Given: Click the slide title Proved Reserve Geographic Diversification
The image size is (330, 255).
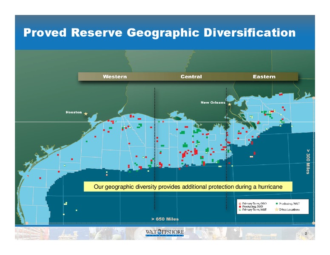Looking at the screenshot, I should [x=159, y=33].
